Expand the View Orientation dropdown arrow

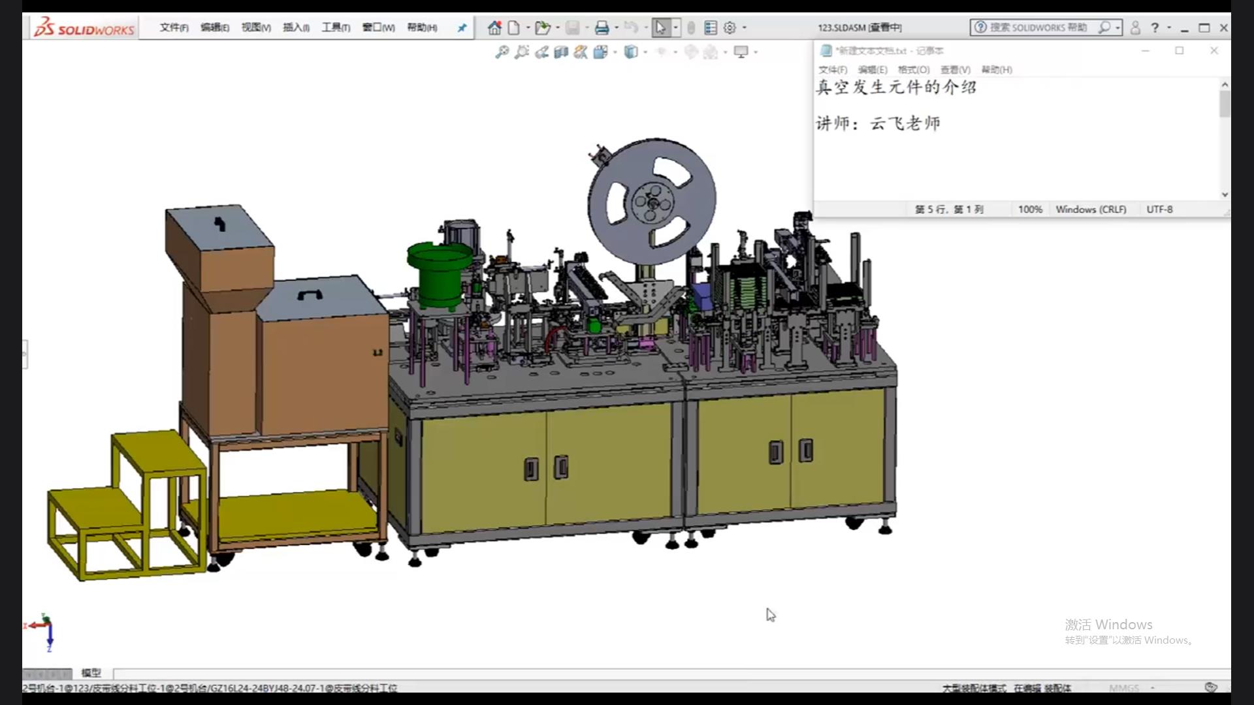pyautogui.click(x=615, y=52)
